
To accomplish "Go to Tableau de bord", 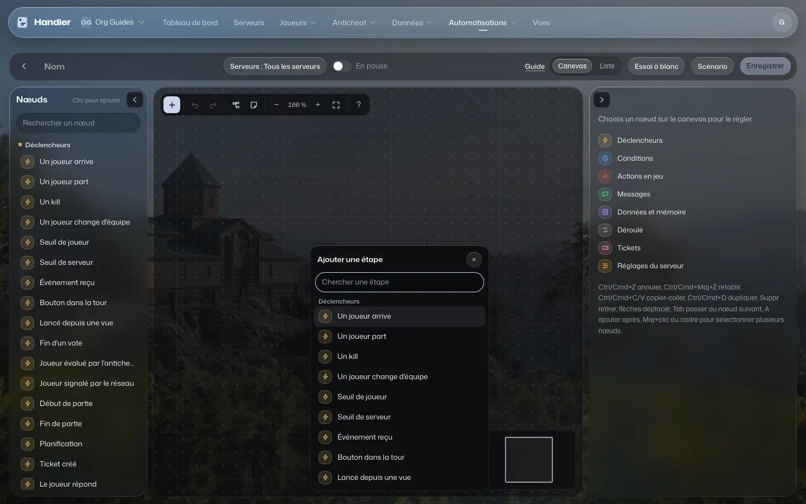I will (x=190, y=22).
